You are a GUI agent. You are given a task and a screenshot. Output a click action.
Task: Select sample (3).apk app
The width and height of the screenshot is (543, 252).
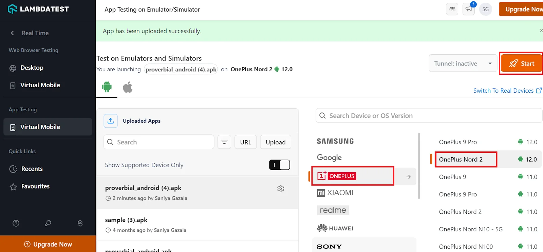(x=198, y=225)
